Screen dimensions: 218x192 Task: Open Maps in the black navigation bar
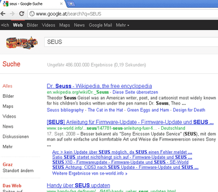pyautogui.click(x=64, y=25)
